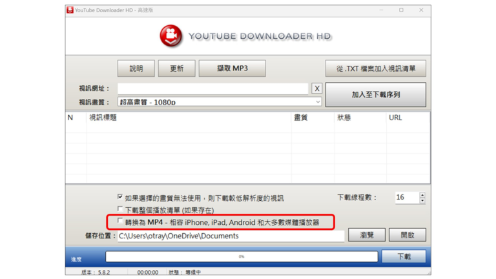This screenshot has height=279, width=496.
Task: Close the YouTube Downloader HD window
Action: click(x=421, y=10)
